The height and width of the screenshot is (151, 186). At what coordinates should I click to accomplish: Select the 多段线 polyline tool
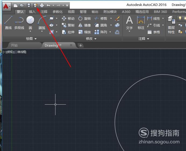(19, 23)
